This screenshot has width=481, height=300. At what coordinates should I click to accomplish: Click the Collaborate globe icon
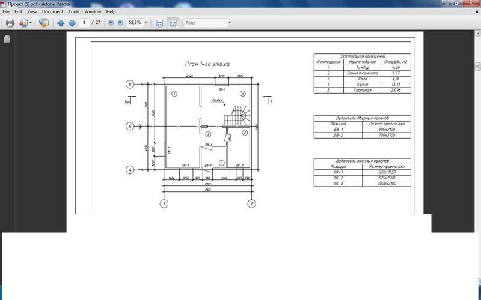(44, 23)
